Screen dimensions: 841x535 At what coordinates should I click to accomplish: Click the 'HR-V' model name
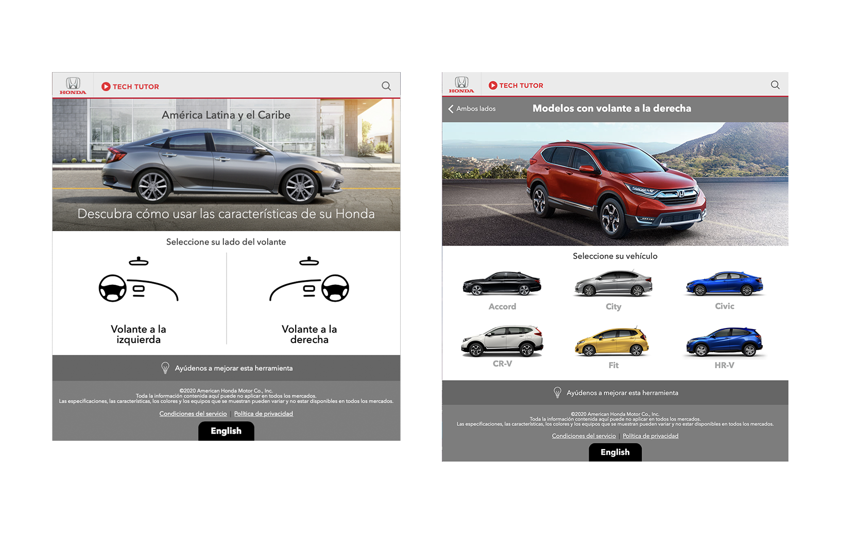pos(725,365)
